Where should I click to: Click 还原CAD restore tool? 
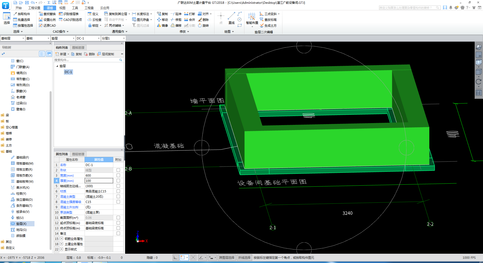(x=47, y=25)
